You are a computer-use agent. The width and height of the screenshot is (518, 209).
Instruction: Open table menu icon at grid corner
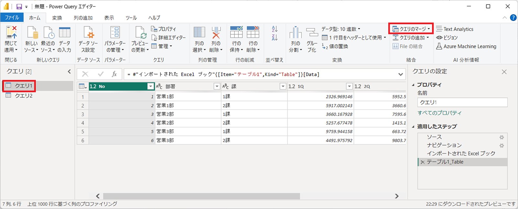coord(83,86)
